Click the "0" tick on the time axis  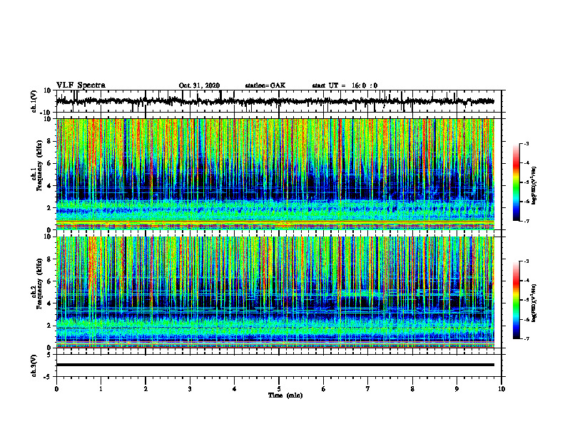coord(56,389)
